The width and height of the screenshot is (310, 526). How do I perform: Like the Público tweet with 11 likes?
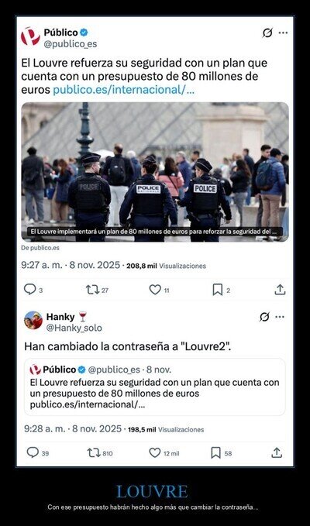tap(155, 290)
